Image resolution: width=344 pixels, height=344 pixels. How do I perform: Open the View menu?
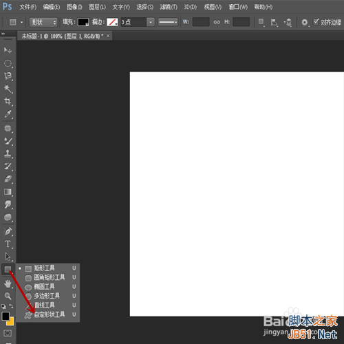213,7
